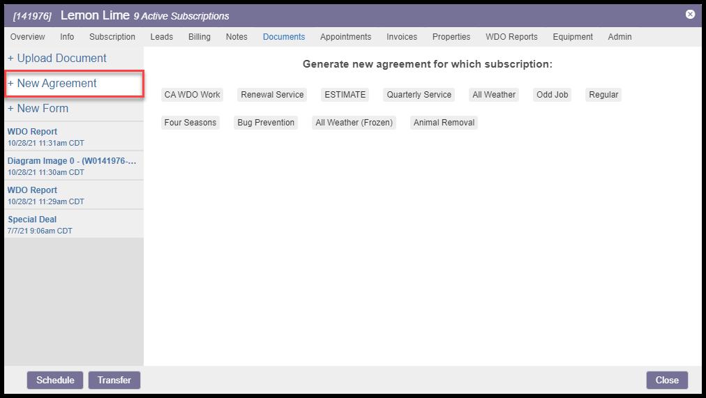Select Animal Removal subscription
Screen dimensions: 706x398
[444, 123]
